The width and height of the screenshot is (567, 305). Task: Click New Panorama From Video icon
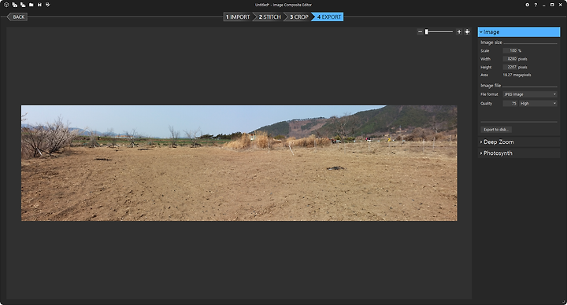[x=23, y=5]
